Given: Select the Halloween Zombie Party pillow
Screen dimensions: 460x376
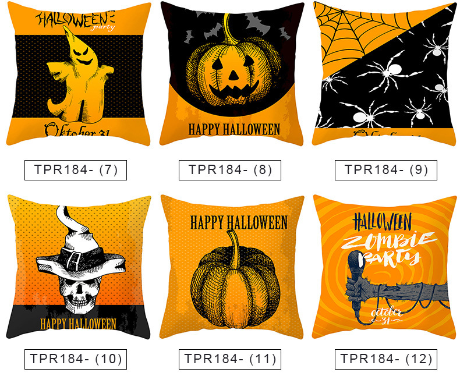Looking at the screenshot, I should pos(385,267).
